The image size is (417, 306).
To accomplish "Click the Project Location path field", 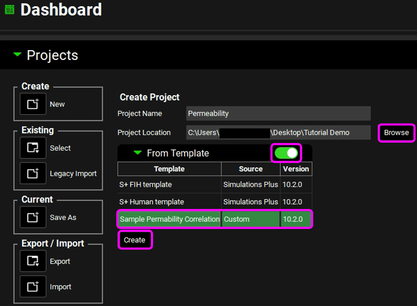I will click(278, 133).
